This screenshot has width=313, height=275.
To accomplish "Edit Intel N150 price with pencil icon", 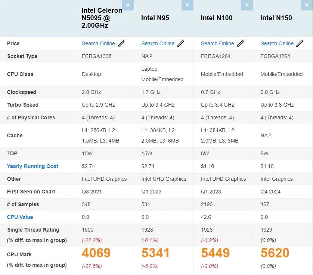I will 300,44.
